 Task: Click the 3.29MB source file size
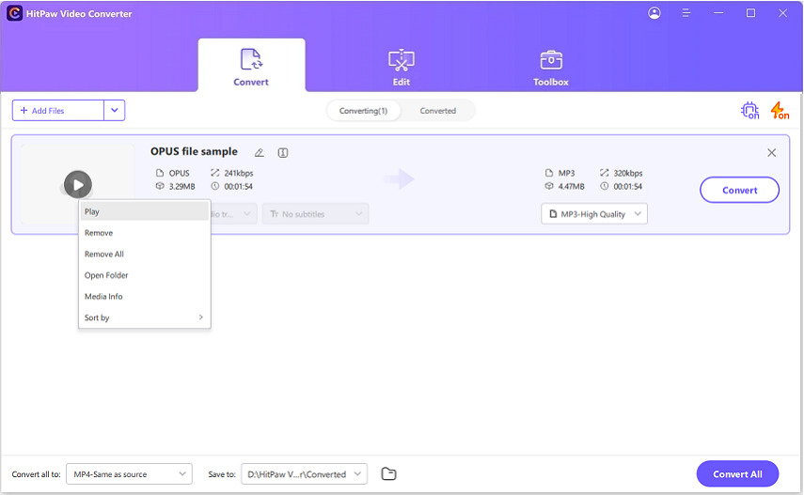(182, 187)
